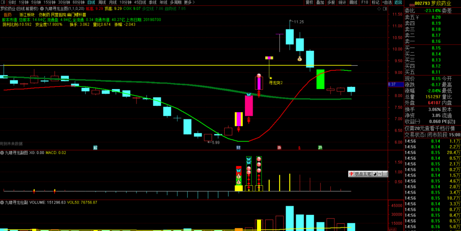Toggle the IME punctuation mode button
Screen dimensions: 461x231
pos(379,173)
